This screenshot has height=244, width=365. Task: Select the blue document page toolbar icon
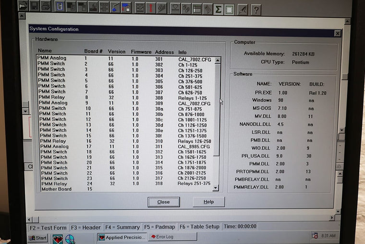click(x=60, y=6)
